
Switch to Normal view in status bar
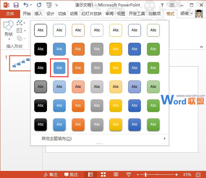pyautogui.click(x=91, y=175)
